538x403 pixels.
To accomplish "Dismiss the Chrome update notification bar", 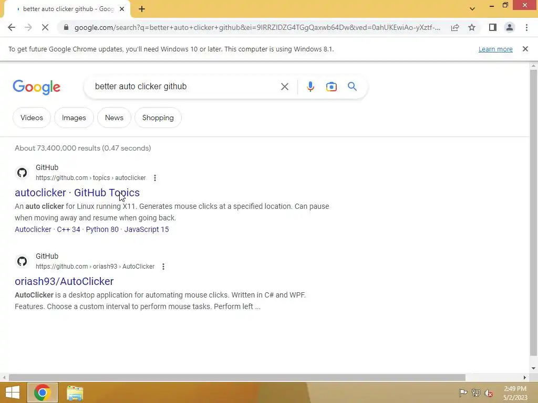I will pyautogui.click(x=525, y=49).
